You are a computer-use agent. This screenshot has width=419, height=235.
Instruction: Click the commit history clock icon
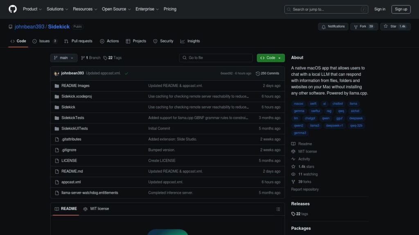258,73
